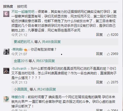123x111 pixels.
Task: Like -菜狗剩-'s comment with 2969 likes
Action: pyautogui.click(x=113, y=54)
